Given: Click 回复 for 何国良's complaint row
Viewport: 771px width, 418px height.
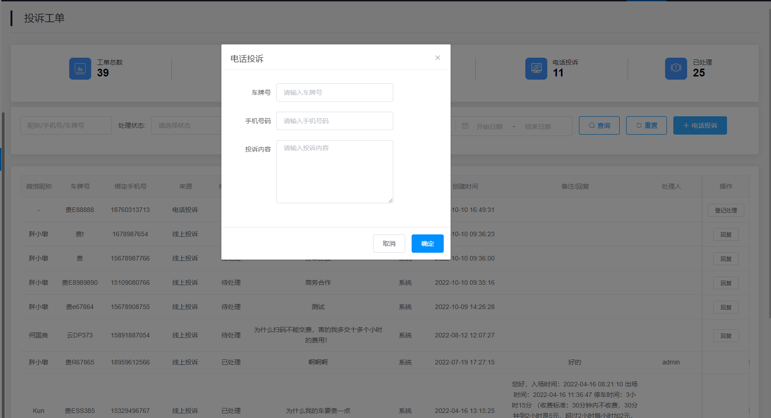Looking at the screenshot, I should coord(726,336).
